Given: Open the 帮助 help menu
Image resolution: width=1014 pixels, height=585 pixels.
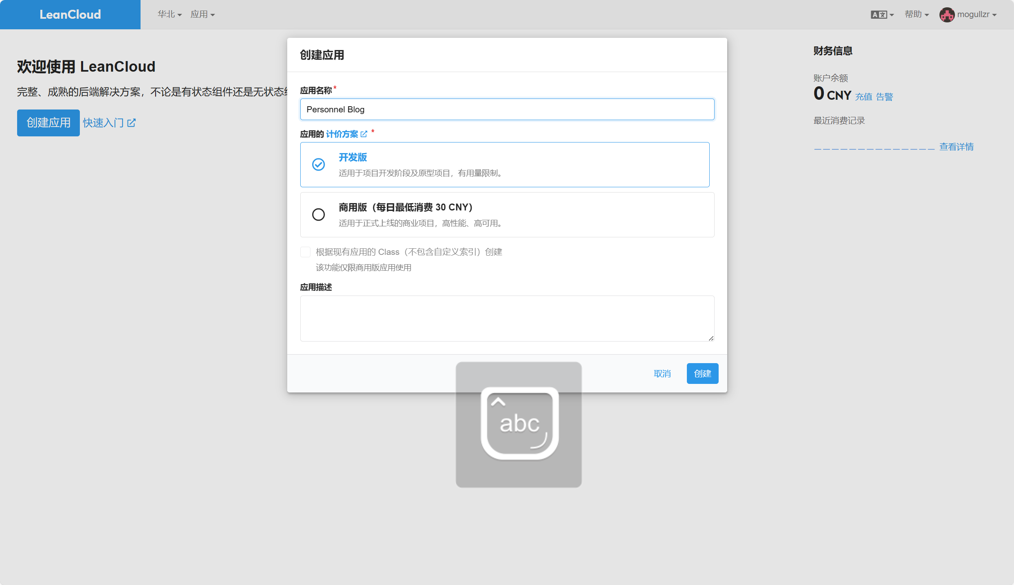Looking at the screenshot, I should pos(917,14).
